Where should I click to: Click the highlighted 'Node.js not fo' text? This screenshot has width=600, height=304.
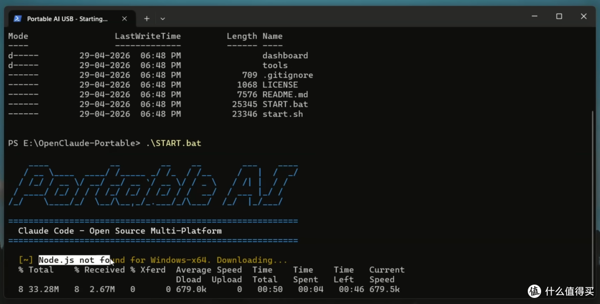pos(74,260)
